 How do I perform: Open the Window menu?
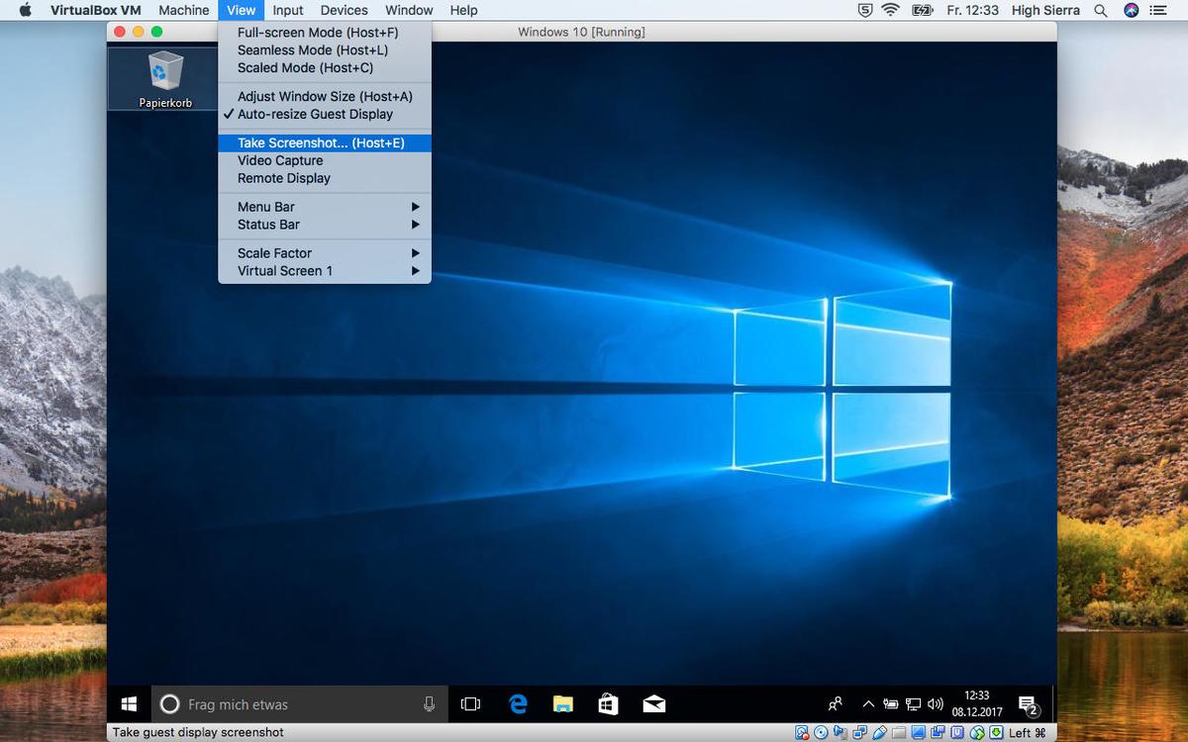pyautogui.click(x=409, y=10)
